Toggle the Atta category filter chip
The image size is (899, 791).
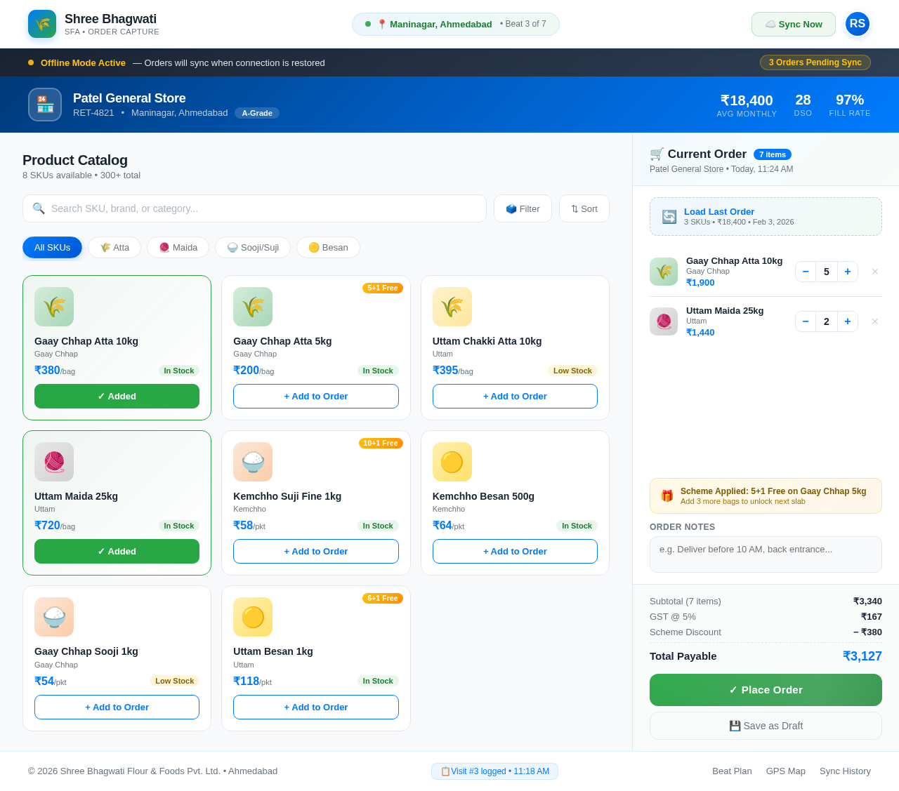click(114, 247)
